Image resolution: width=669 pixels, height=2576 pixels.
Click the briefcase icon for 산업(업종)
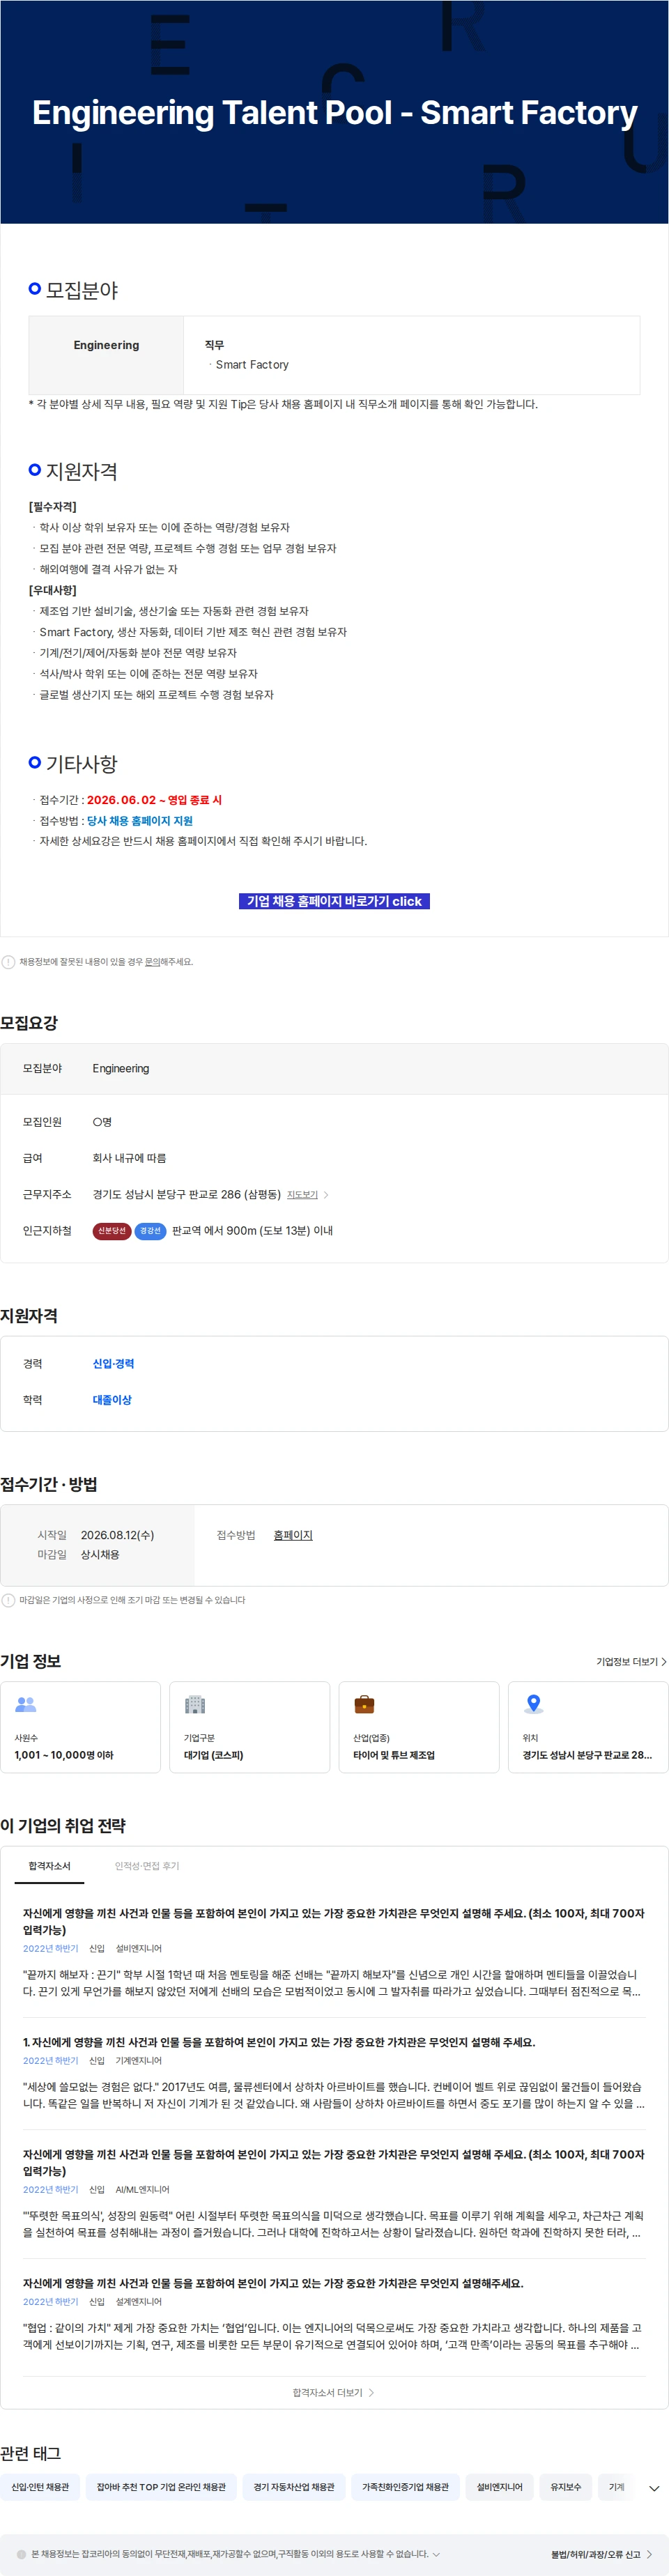point(364,1704)
